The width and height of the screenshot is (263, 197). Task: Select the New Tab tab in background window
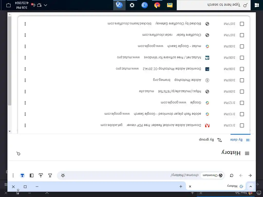click(226, 193)
